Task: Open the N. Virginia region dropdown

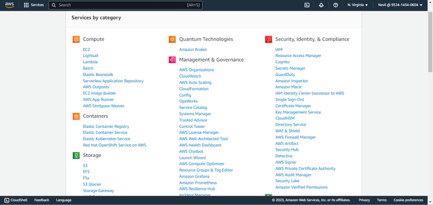Action: pos(358,5)
